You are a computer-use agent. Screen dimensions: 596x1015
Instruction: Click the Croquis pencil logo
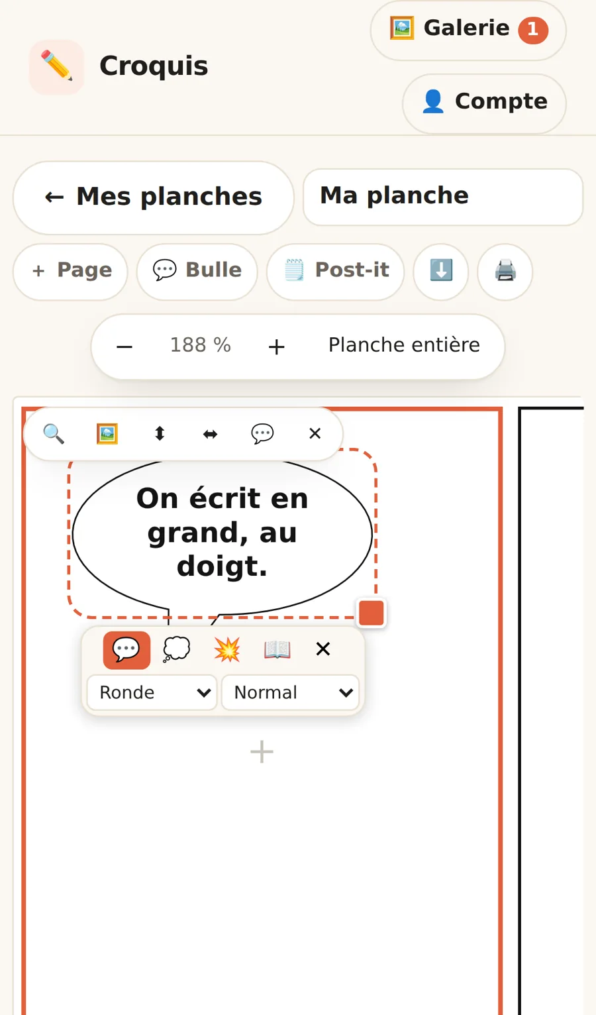click(56, 67)
